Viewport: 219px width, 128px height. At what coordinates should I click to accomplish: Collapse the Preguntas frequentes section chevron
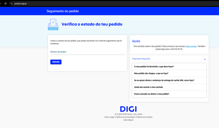205,59
